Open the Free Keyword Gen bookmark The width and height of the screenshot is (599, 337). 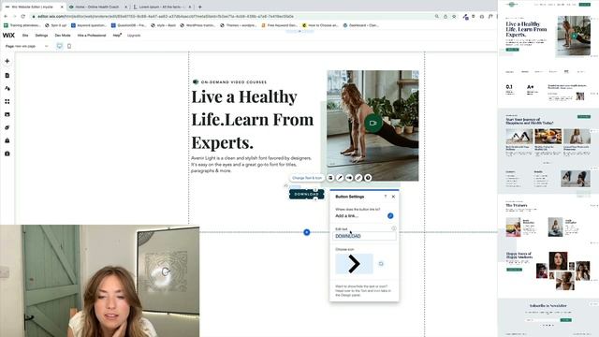click(279, 25)
